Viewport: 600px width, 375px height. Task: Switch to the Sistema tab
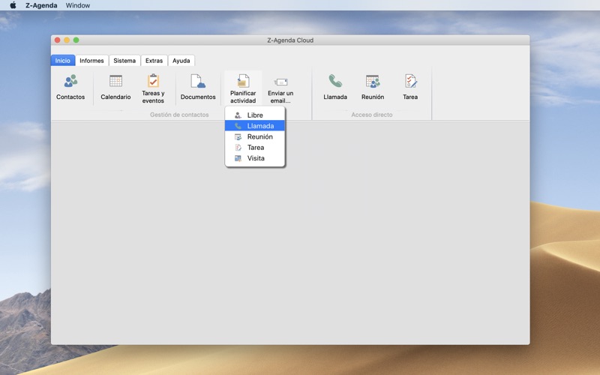(x=124, y=61)
